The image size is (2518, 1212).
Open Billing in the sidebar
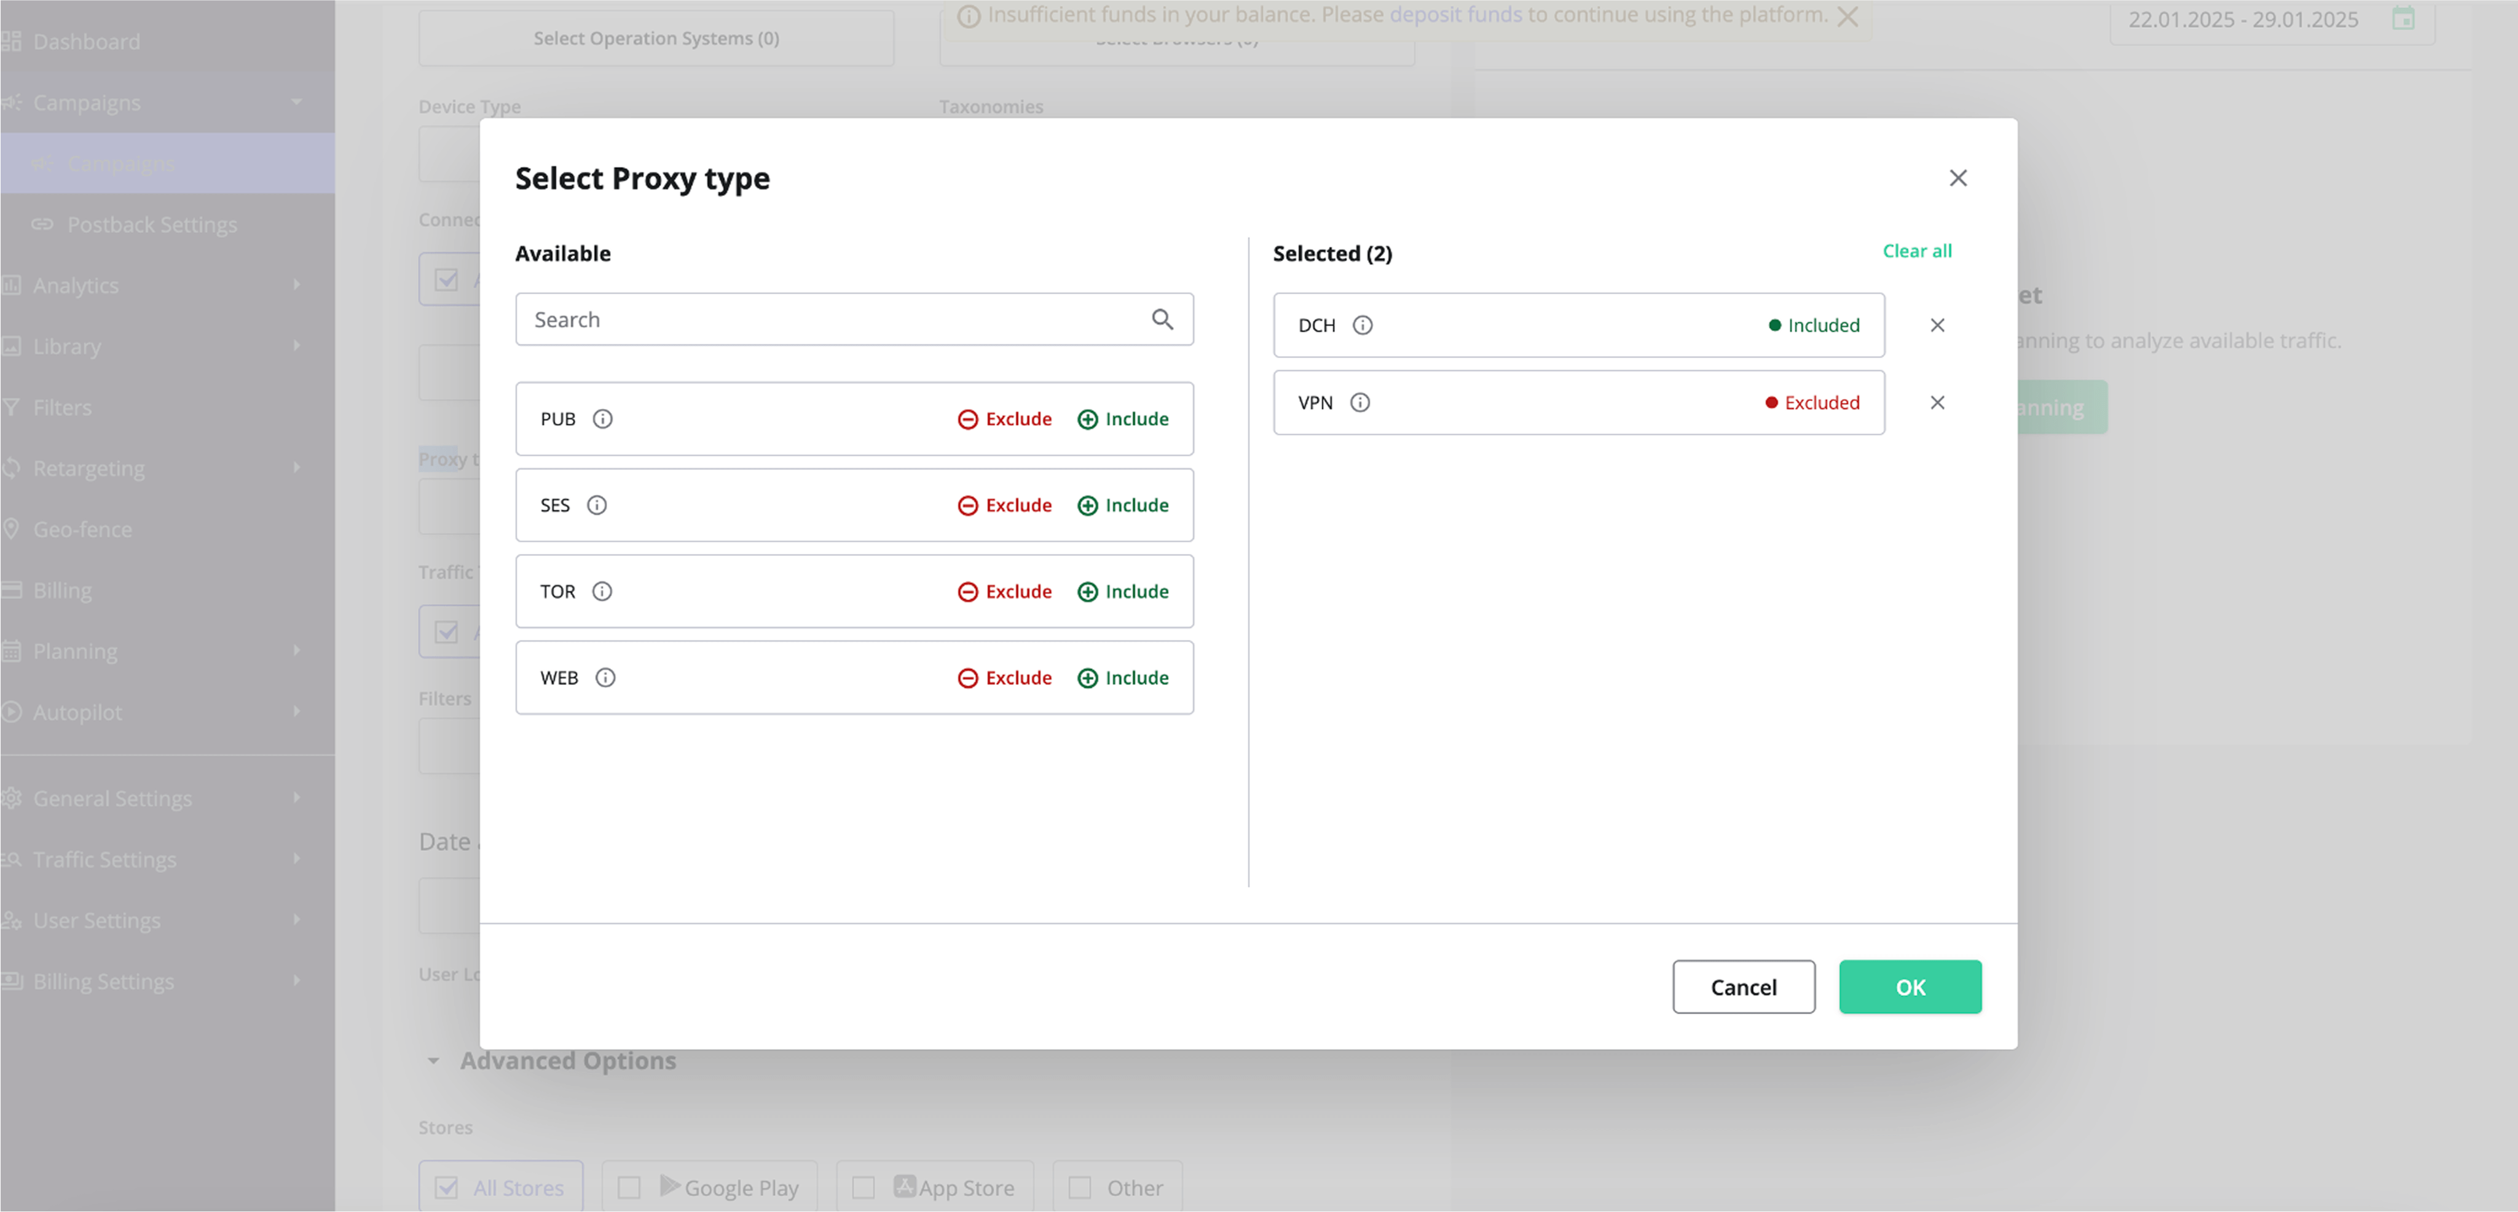click(x=167, y=591)
